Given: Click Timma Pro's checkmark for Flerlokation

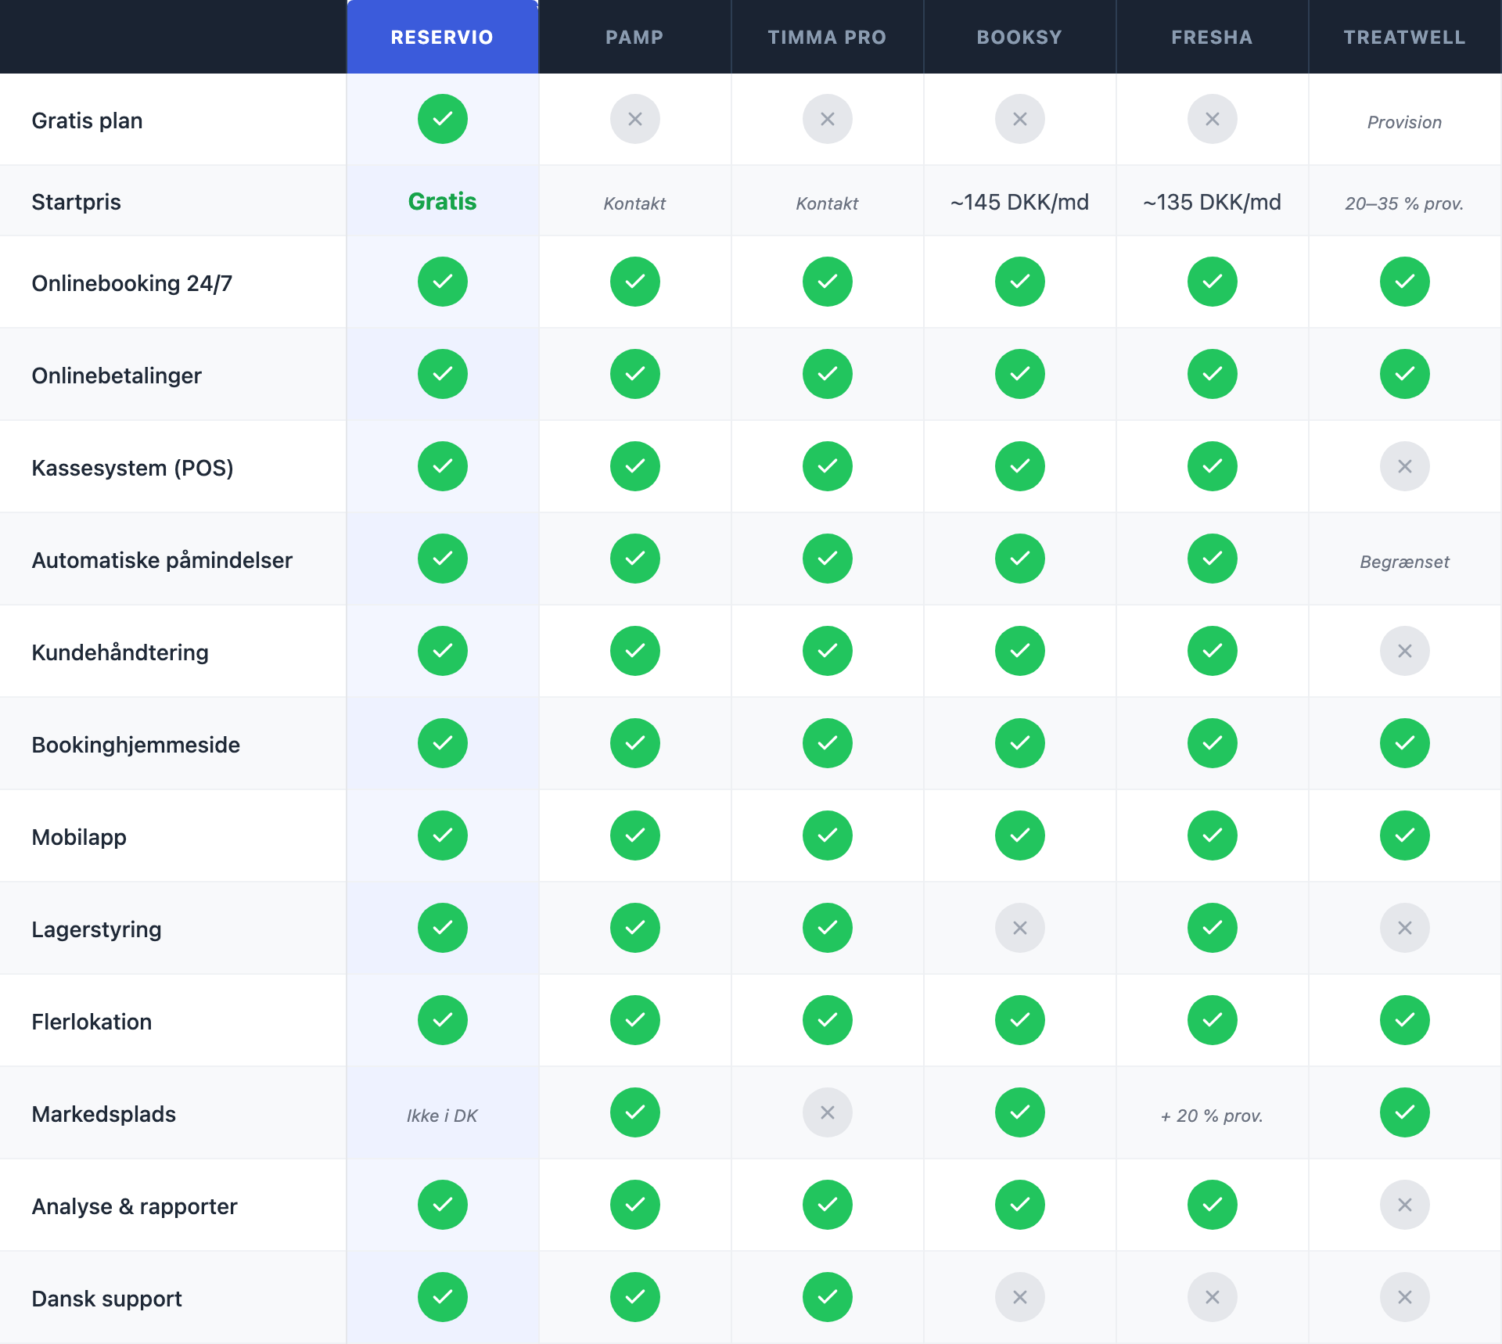Looking at the screenshot, I should tap(828, 1020).
